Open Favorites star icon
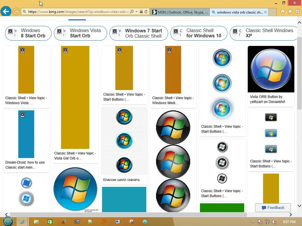 [x=290, y=11]
